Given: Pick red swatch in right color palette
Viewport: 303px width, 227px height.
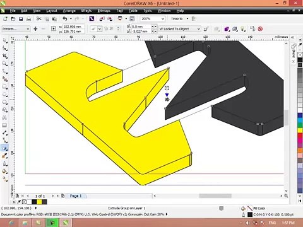Looking at the screenshot, I should click(300, 136).
